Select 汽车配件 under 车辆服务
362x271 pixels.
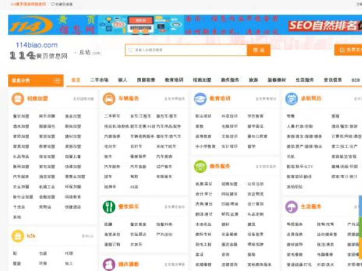[112, 167]
